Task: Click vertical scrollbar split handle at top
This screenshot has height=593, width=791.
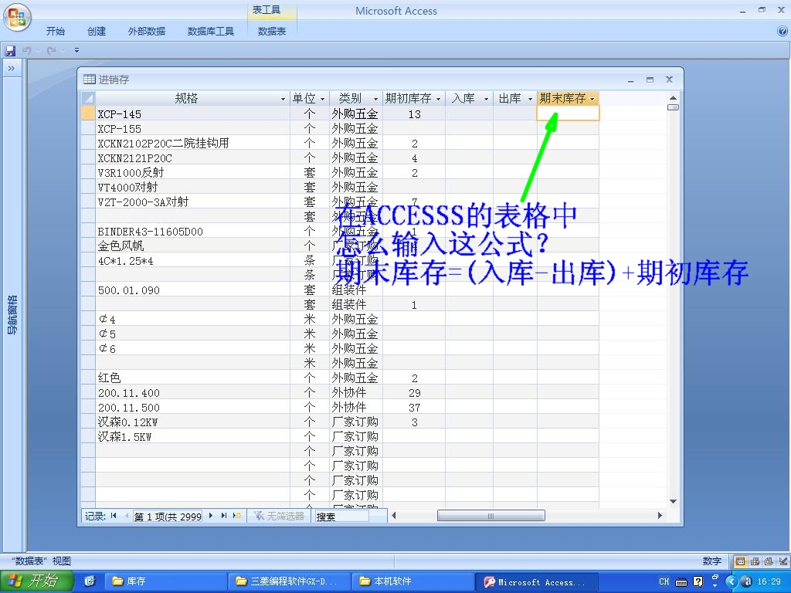Action: (673, 107)
